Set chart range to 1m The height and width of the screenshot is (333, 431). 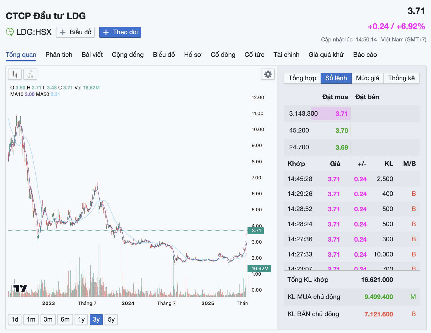pyautogui.click(x=31, y=319)
